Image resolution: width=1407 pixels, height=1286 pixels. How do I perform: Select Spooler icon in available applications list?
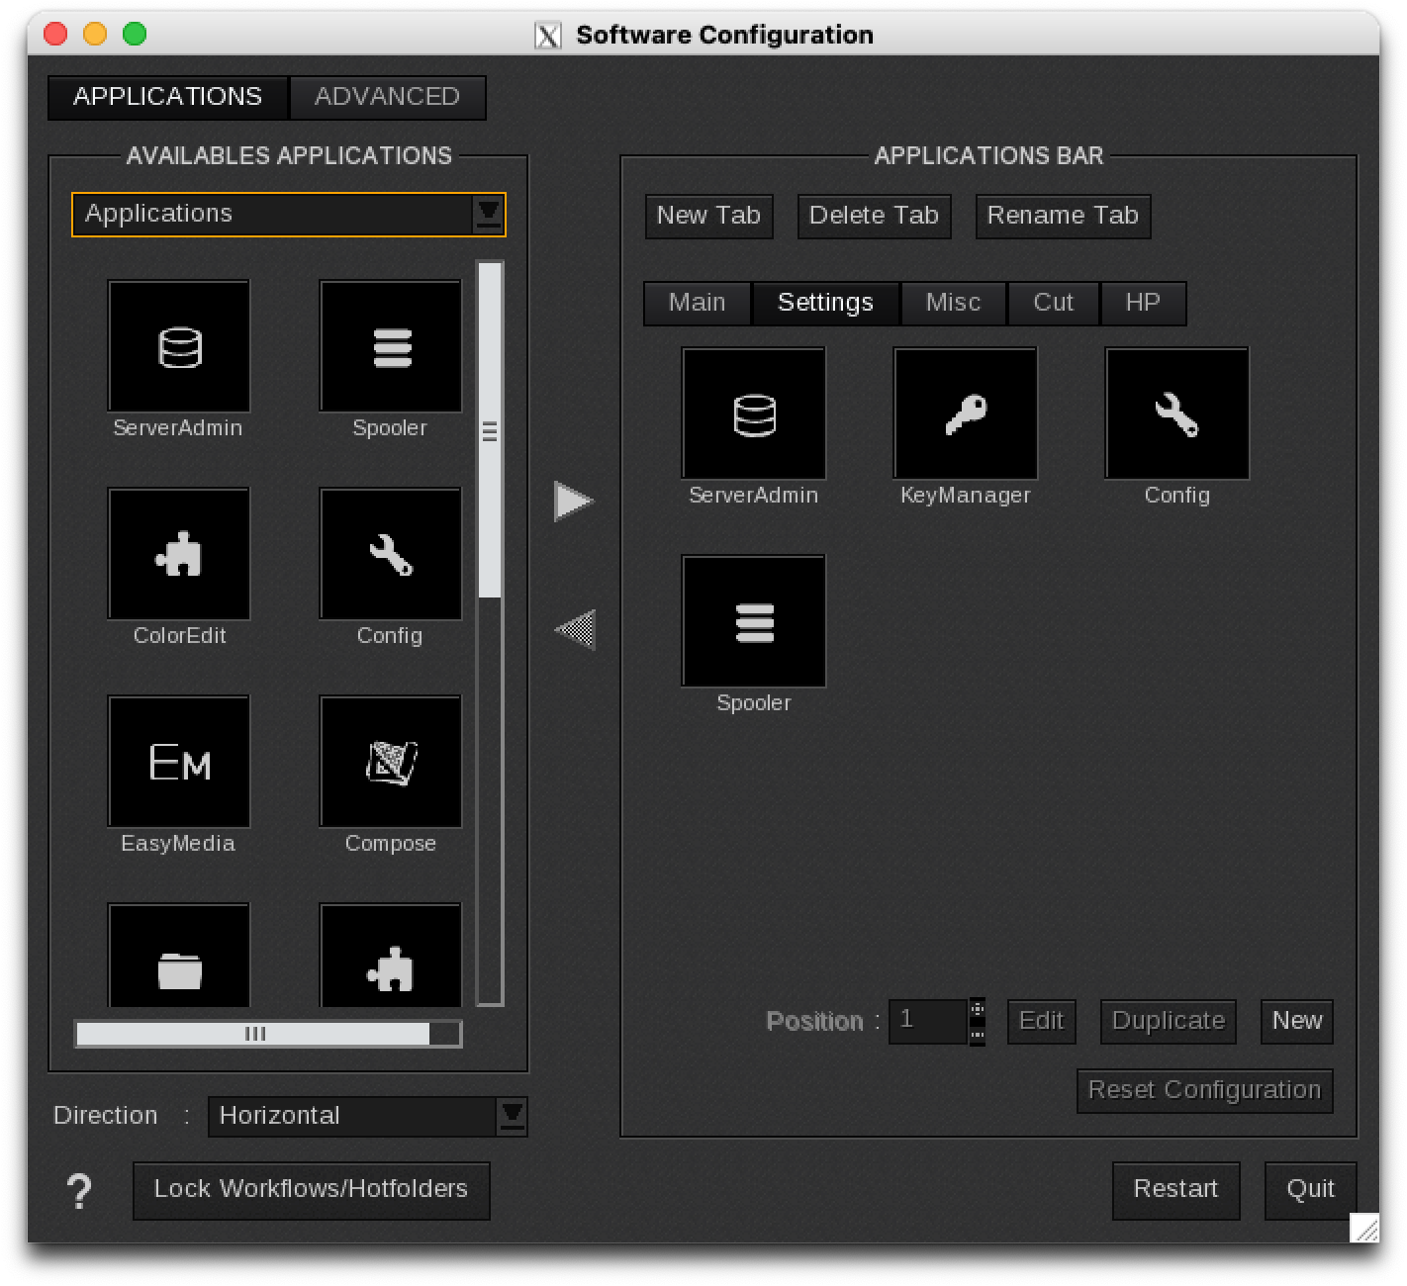[x=391, y=346]
